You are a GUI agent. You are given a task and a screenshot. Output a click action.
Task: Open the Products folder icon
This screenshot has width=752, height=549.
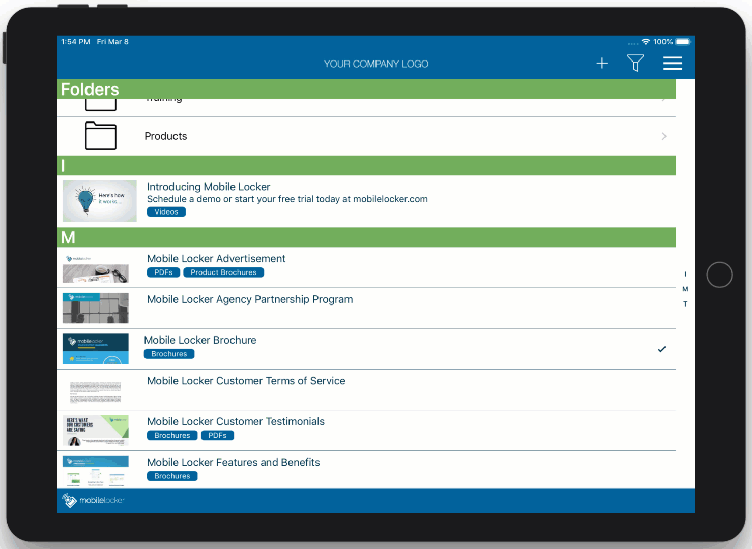[101, 136]
